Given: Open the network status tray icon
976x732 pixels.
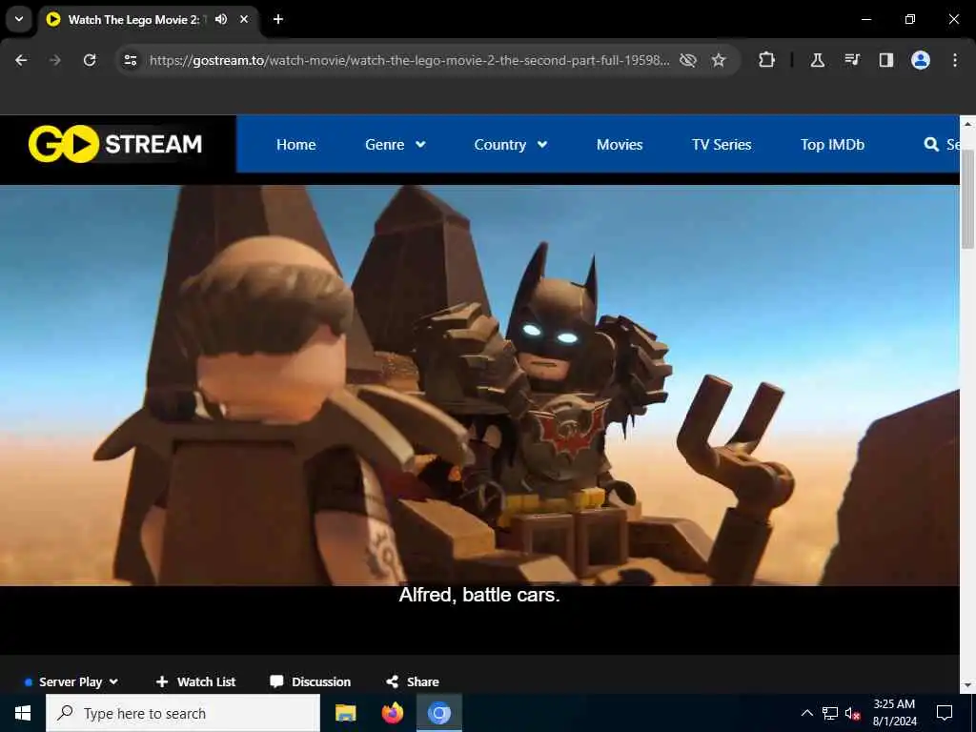Looking at the screenshot, I should coord(830,713).
